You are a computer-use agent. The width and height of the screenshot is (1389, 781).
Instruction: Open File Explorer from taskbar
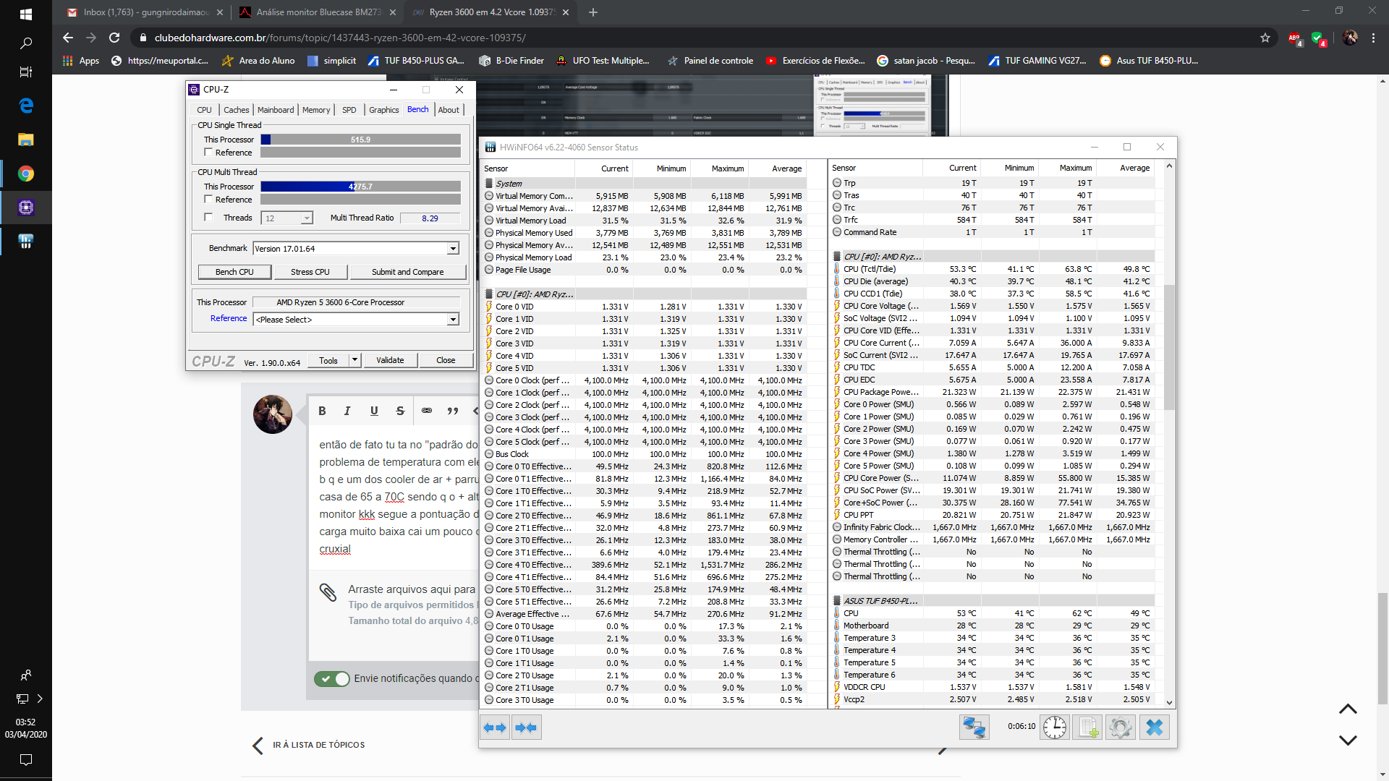pyautogui.click(x=26, y=140)
